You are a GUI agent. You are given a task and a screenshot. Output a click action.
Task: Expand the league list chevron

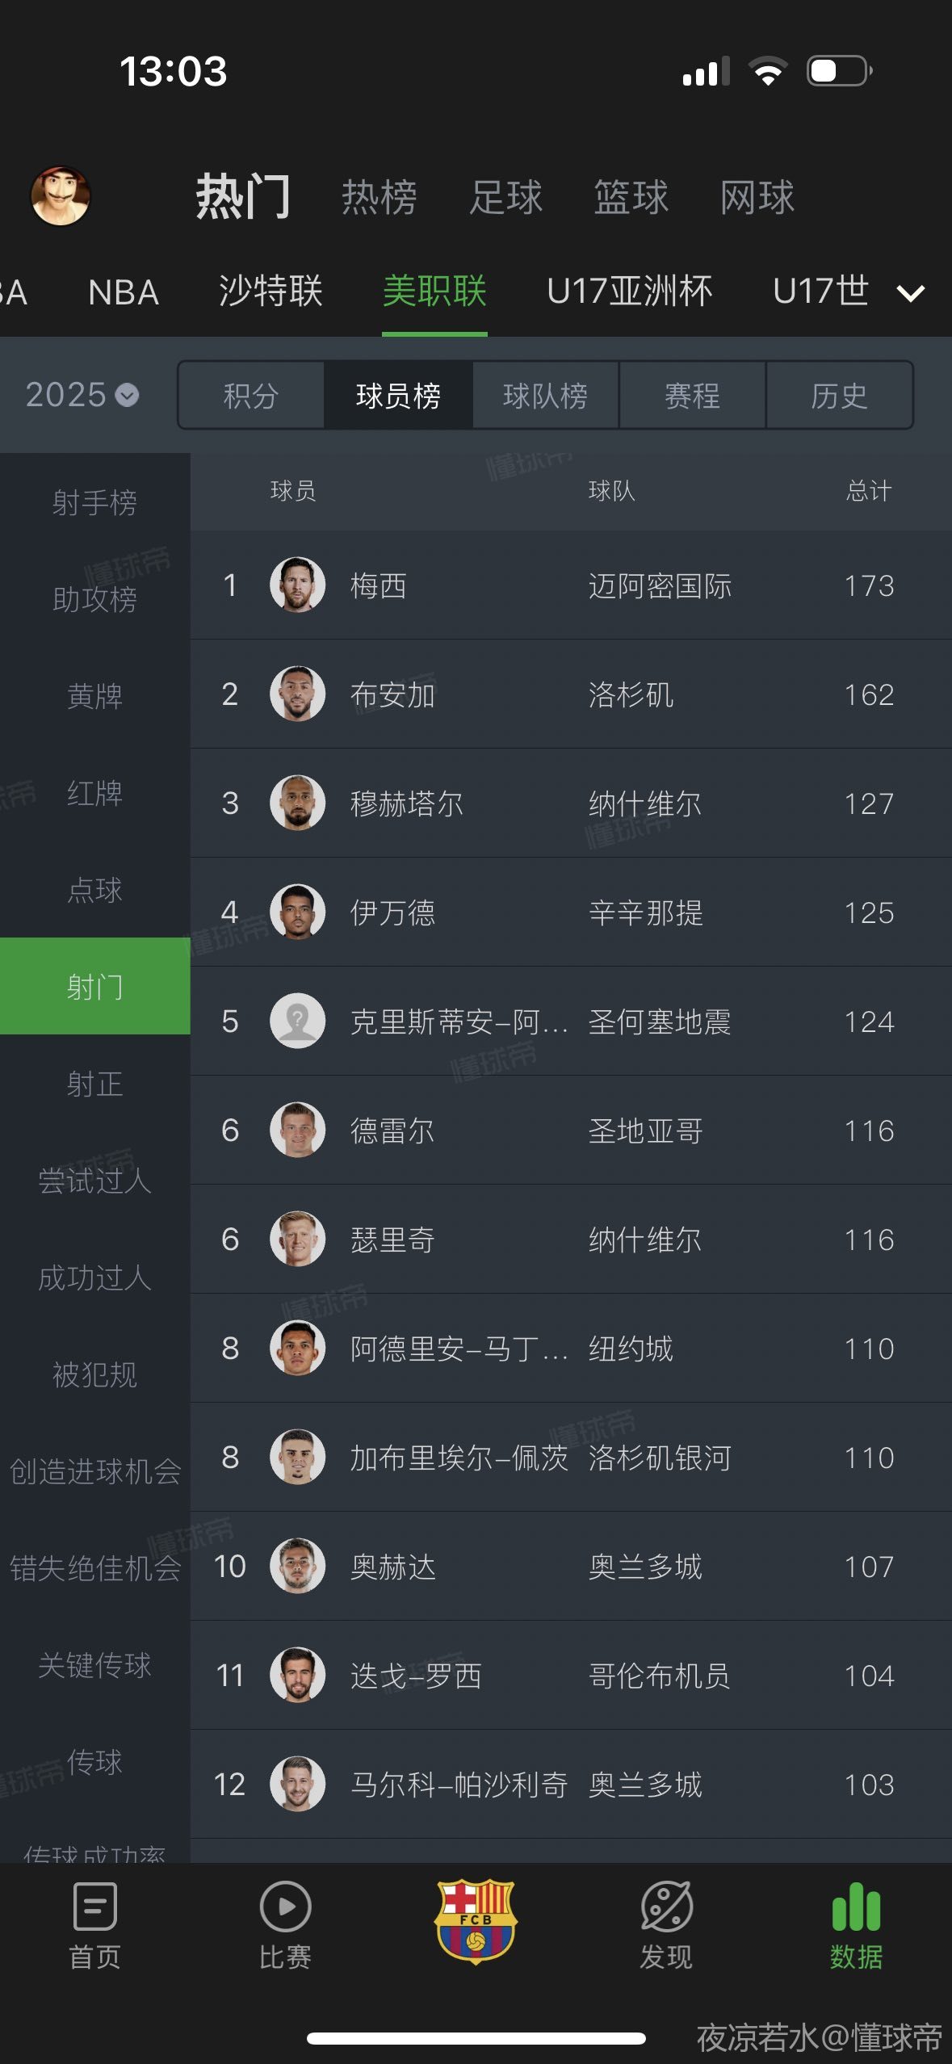(911, 293)
